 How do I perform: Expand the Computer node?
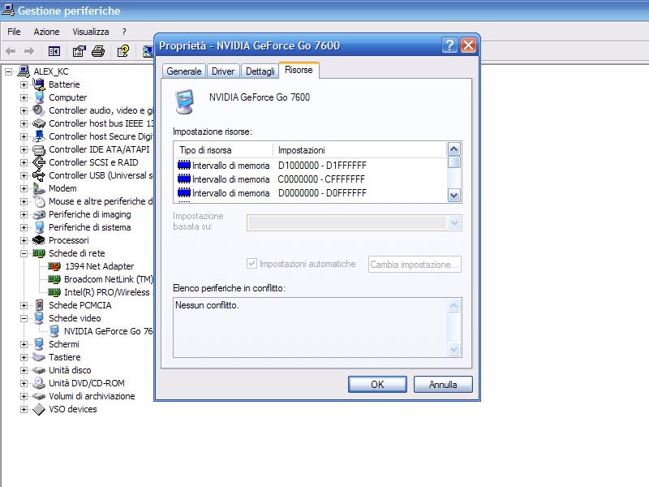pos(24,97)
